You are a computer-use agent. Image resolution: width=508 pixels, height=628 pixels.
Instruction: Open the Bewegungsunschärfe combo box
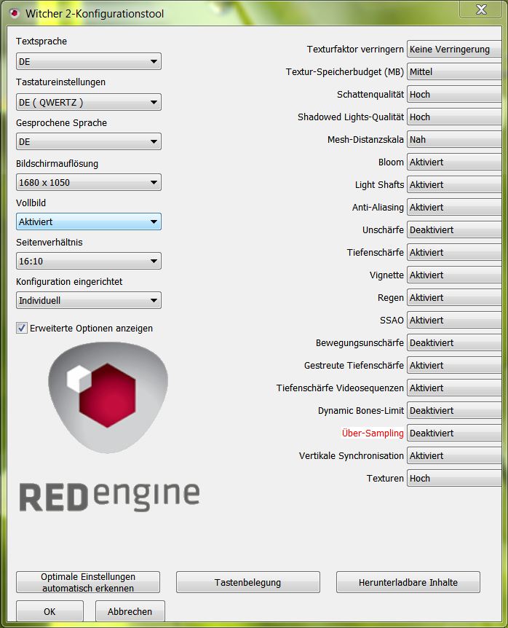454,343
